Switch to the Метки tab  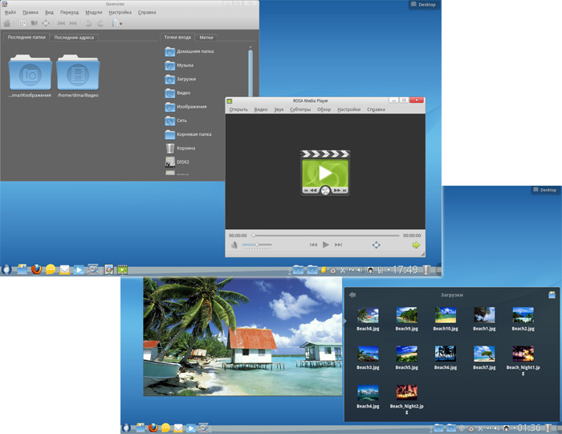pos(206,37)
